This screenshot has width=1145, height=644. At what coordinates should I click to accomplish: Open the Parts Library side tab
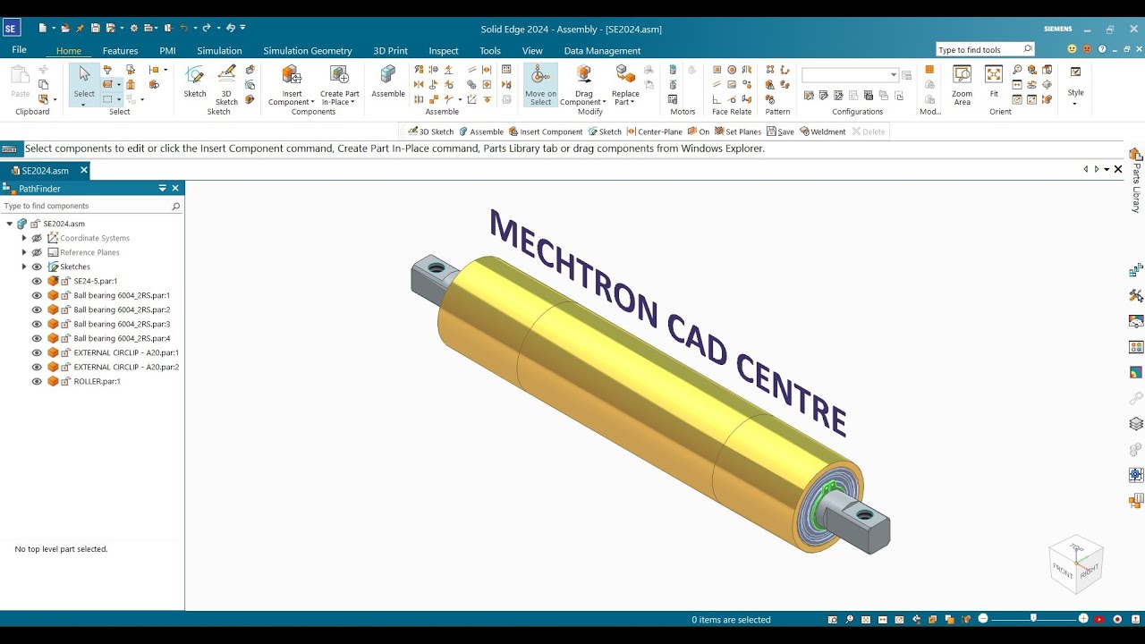[1136, 179]
